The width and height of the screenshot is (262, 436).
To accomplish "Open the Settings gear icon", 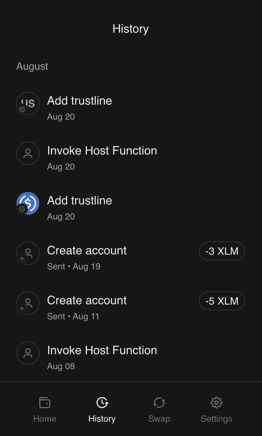I will point(216,403).
